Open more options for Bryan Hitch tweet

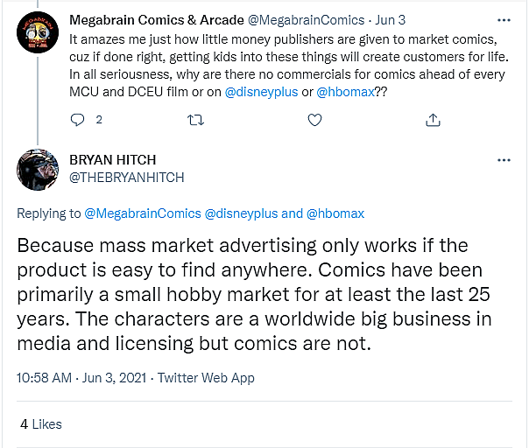(x=504, y=161)
